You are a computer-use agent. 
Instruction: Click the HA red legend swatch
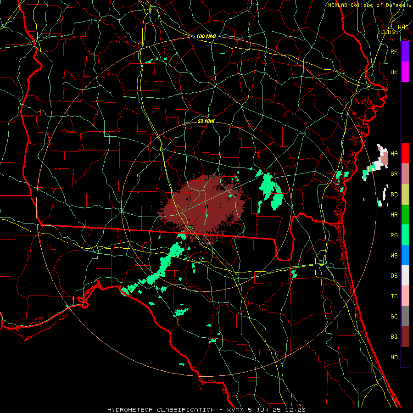click(405, 153)
